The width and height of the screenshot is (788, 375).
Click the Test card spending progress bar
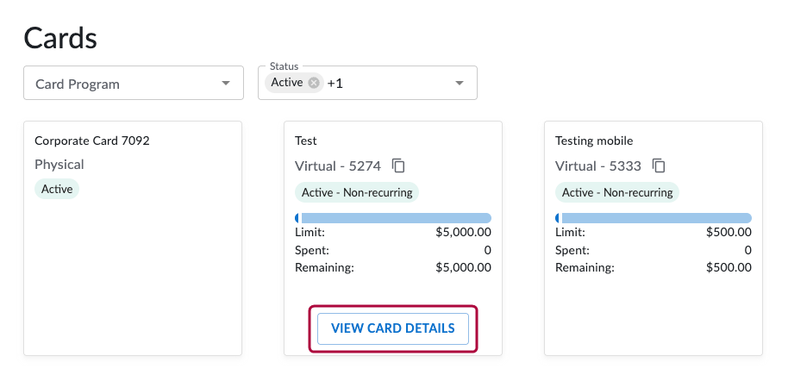(x=393, y=218)
